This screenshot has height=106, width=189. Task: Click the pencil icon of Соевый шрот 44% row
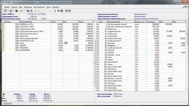[x=3, y=29]
